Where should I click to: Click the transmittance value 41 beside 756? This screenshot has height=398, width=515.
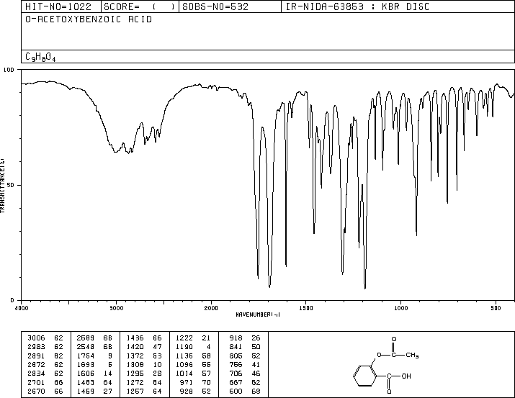(256, 364)
